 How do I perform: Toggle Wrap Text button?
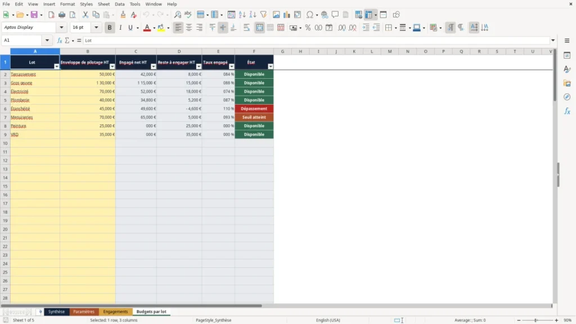click(246, 28)
